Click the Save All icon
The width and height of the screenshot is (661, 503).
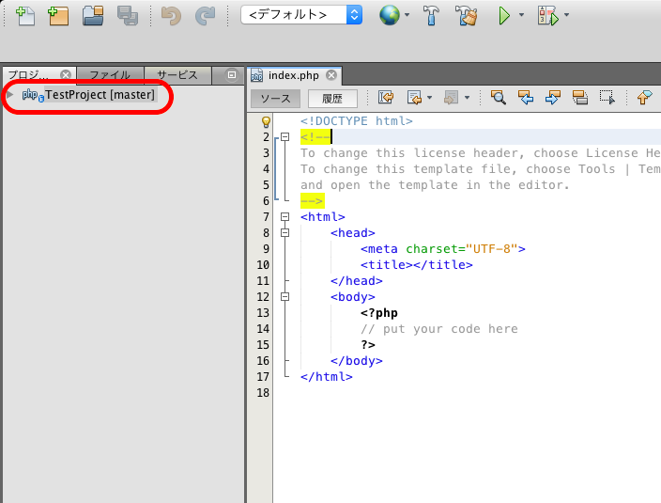(x=128, y=16)
